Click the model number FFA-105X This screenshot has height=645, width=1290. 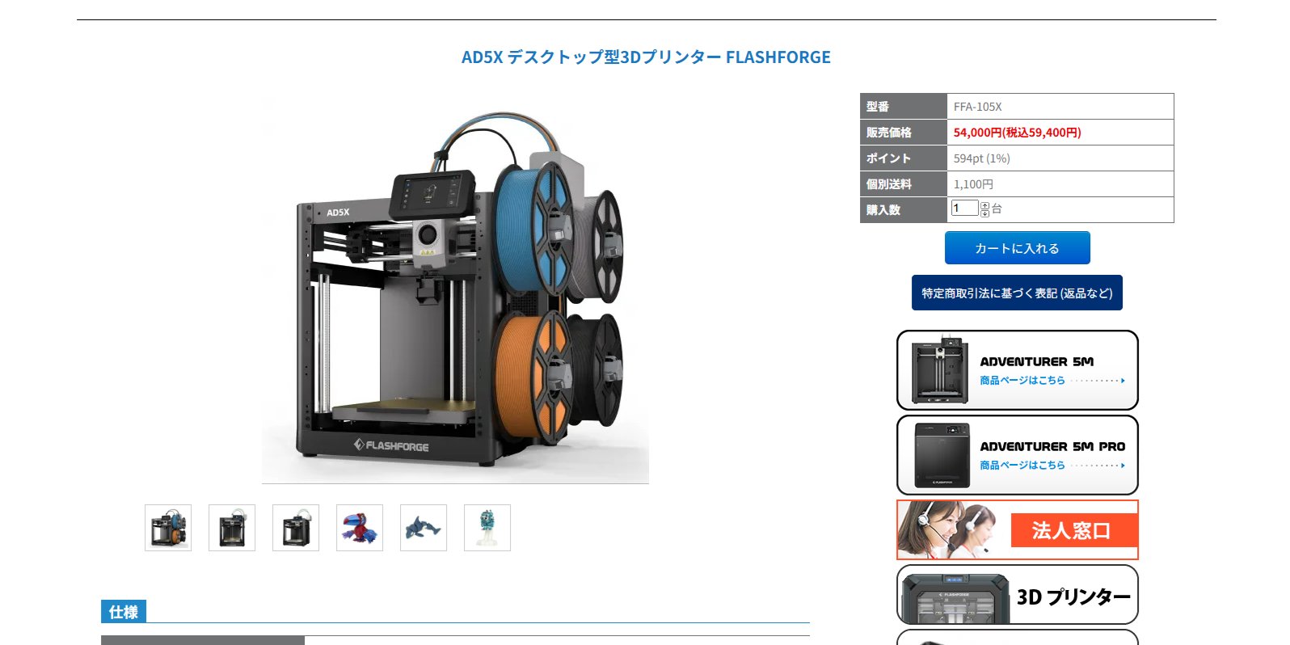(x=977, y=107)
